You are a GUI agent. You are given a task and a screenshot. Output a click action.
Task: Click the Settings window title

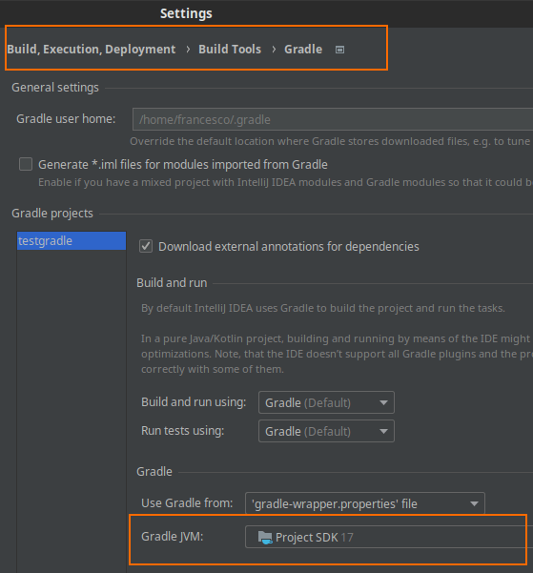point(186,13)
